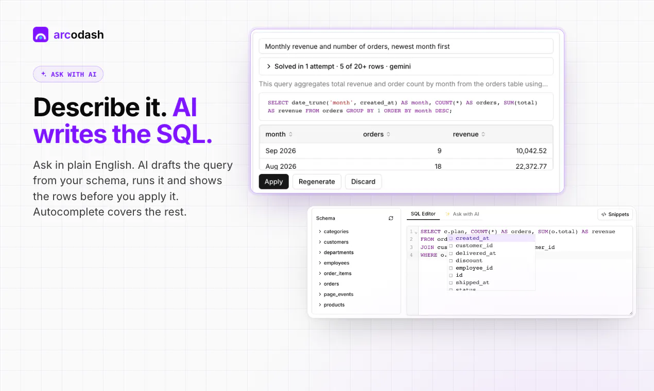Focus the Monthly revenue prompt field

[x=406, y=46]
